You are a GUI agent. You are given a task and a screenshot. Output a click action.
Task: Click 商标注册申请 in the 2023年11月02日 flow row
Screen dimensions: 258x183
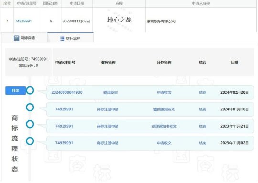[108, 143]
